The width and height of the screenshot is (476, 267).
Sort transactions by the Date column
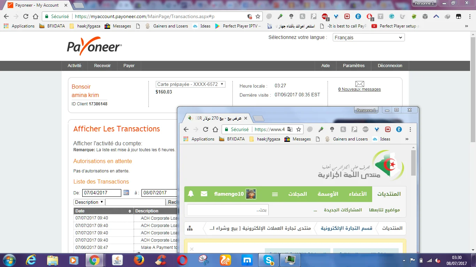(103, 211)
